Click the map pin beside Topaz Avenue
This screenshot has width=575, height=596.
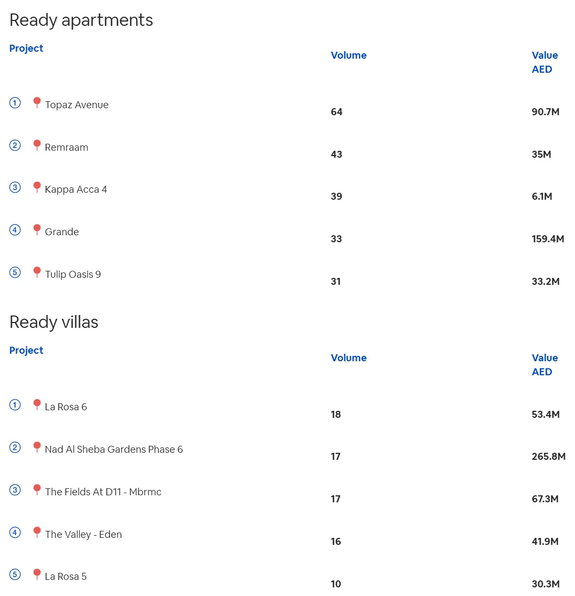(x=37, y=102)
